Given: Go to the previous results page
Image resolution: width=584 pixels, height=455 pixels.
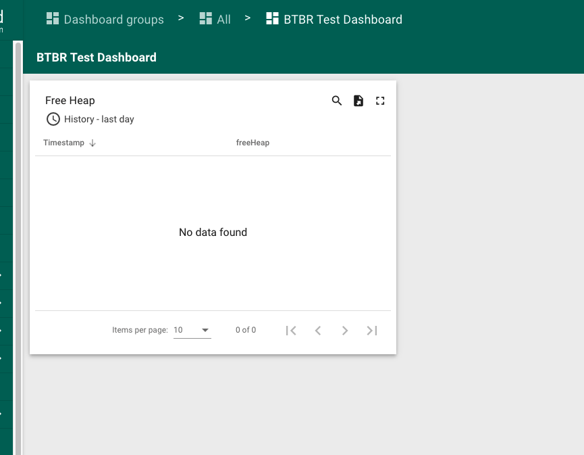Looking at the screenshot, I should pos(318,330).
